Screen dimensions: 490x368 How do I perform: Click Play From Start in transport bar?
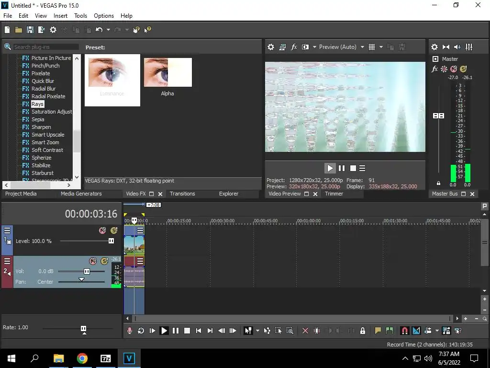153,331
